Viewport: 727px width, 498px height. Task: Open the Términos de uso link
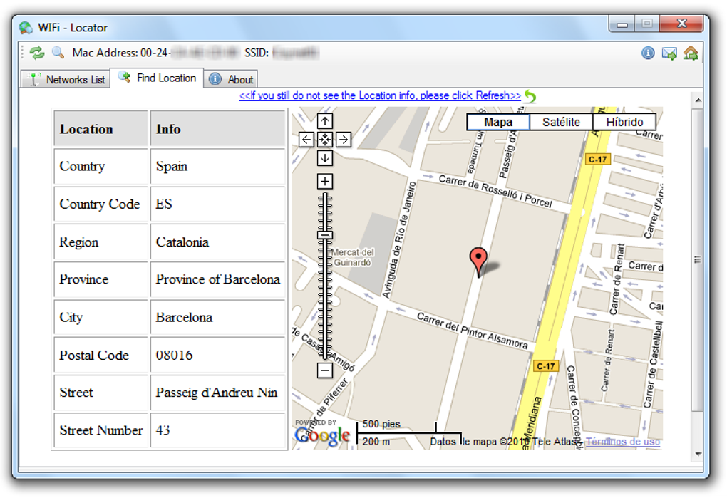pyautogui.click(x=623, y=442)
